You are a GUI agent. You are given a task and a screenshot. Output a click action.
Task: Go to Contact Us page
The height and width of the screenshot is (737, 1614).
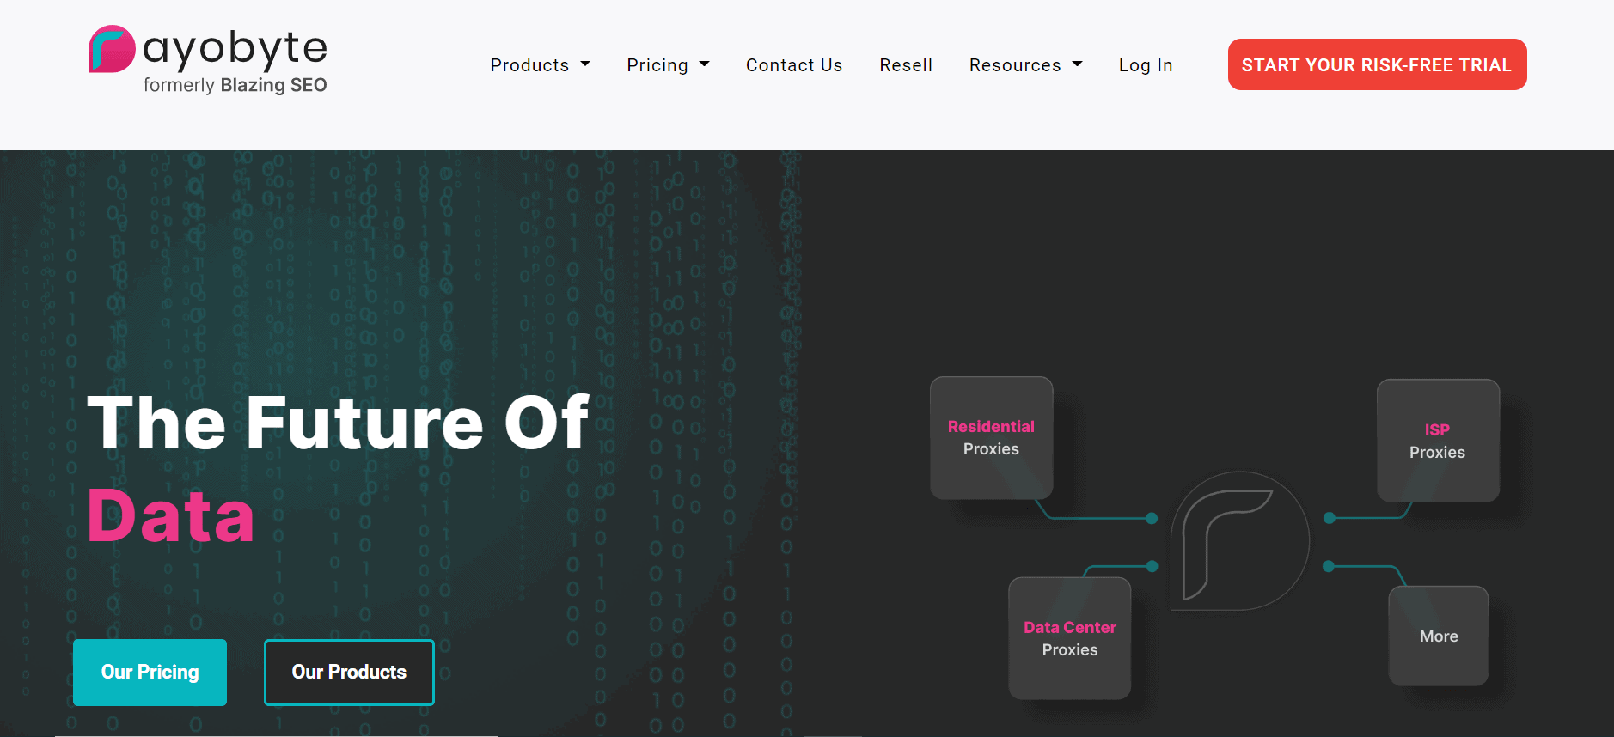(794, 65)
